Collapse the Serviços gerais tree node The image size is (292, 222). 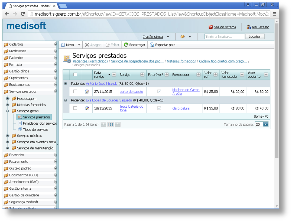pos(8,111)
